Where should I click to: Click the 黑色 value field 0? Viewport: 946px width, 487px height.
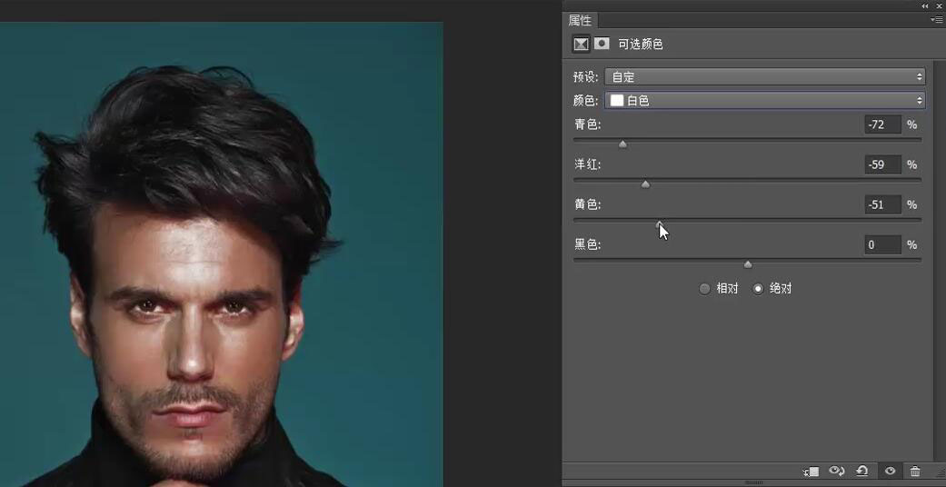[x=882, y=245]
